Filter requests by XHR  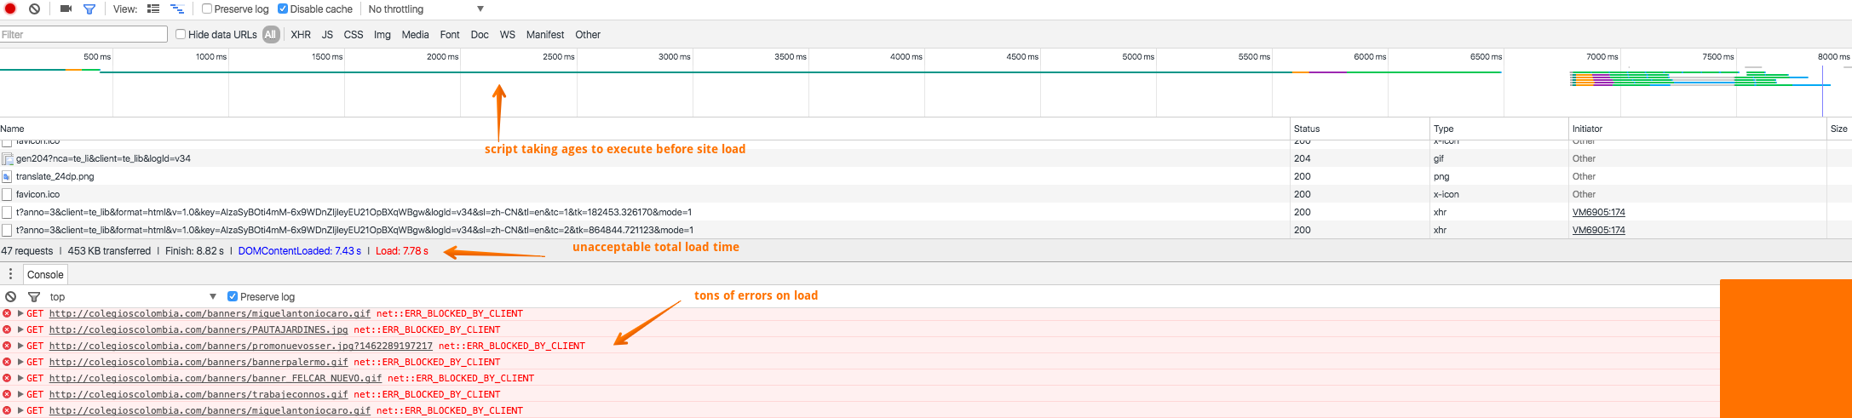[301, 34]
